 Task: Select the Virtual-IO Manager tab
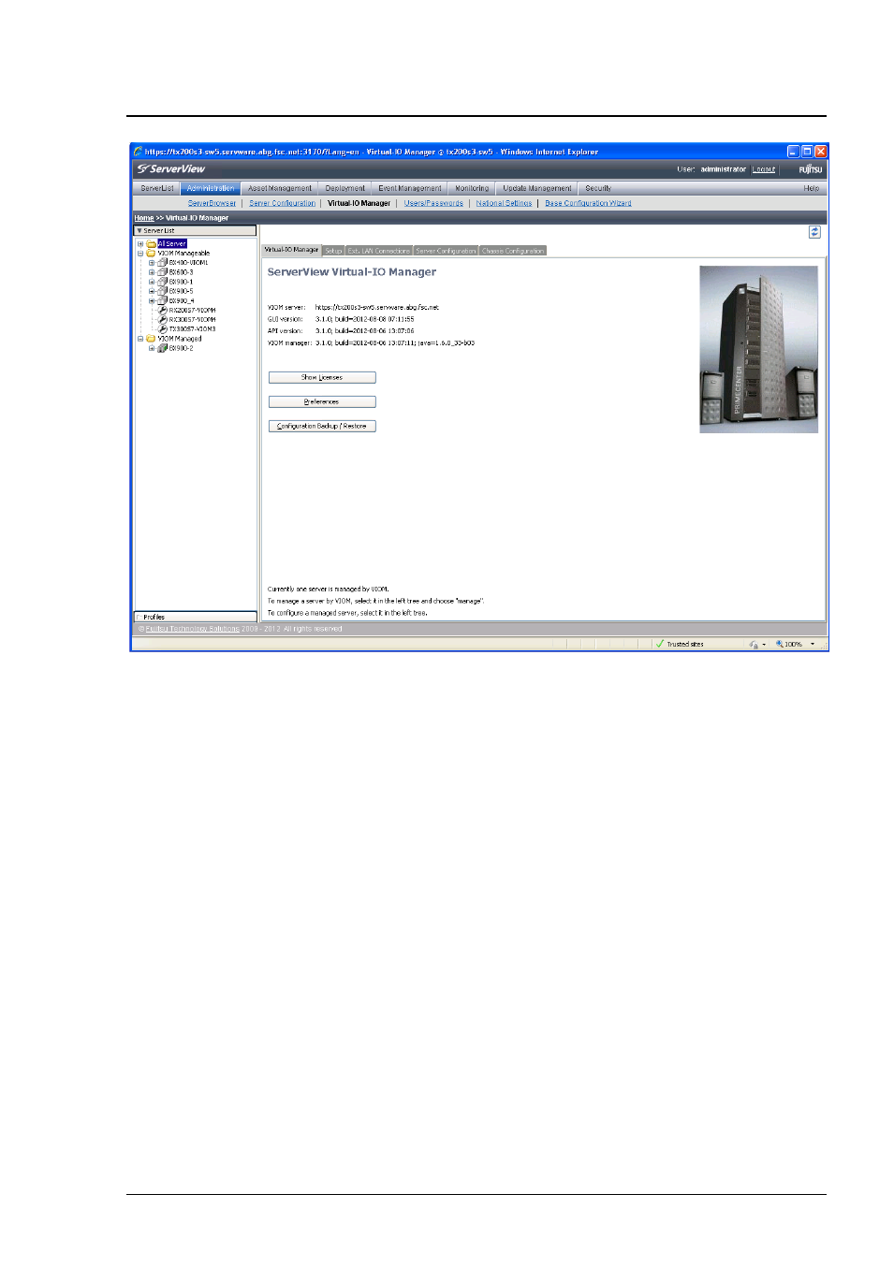[x=292, y=250]
